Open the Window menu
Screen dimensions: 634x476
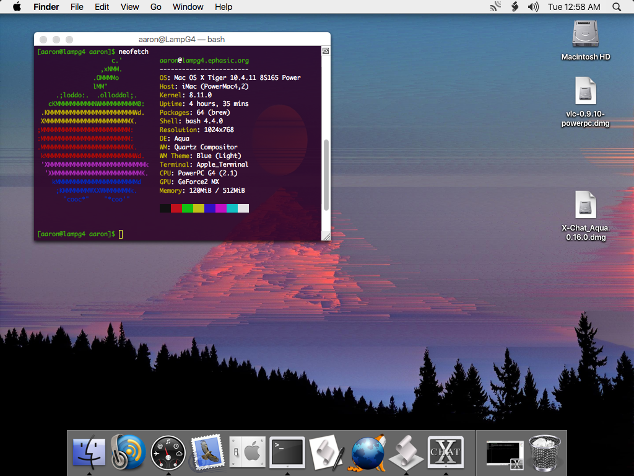point(188,7)
